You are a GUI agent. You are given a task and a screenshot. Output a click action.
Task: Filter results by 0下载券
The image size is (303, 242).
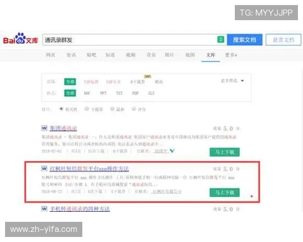coord(137,82)
